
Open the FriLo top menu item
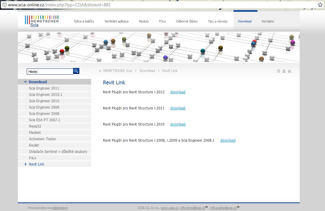(162, 21)
